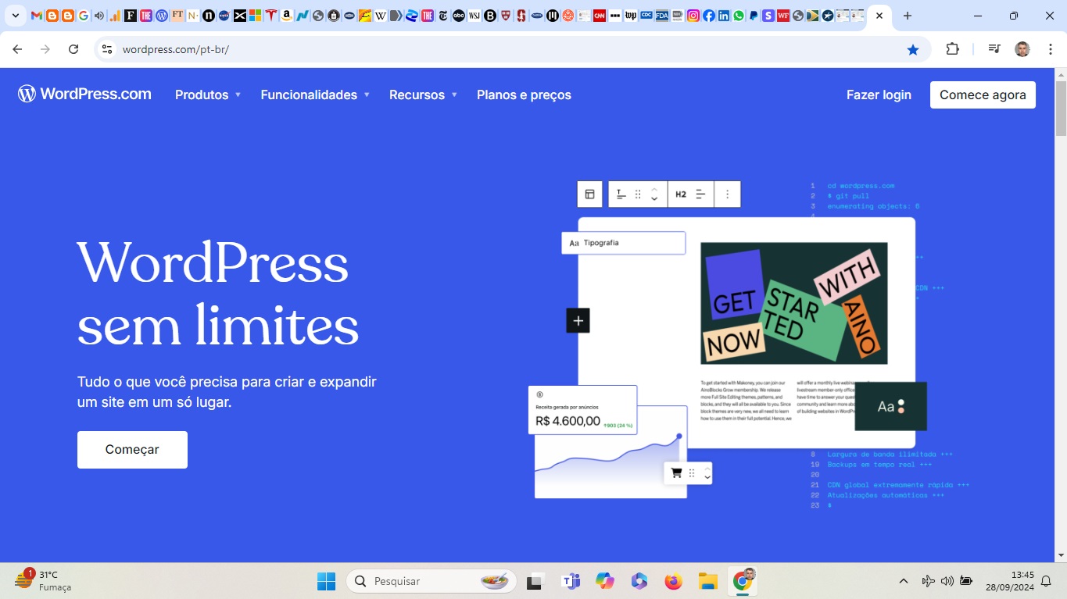This screenshot has width=1067, height=599.
Task: Open the WhatsApp pinned tab
Action: pos(739,16)
